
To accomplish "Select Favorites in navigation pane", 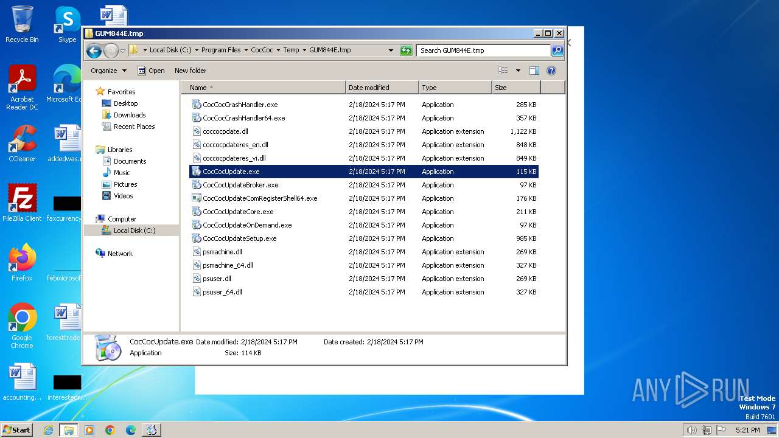I will (121, 92).
